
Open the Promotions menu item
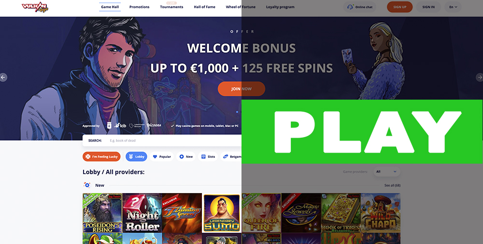(139, 7)
